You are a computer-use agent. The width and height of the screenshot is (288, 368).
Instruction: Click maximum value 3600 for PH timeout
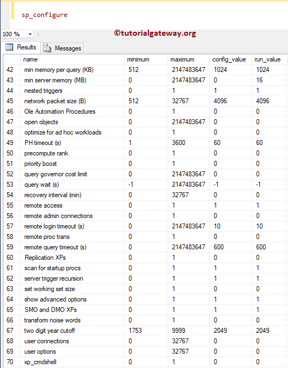tap(189, 143)
